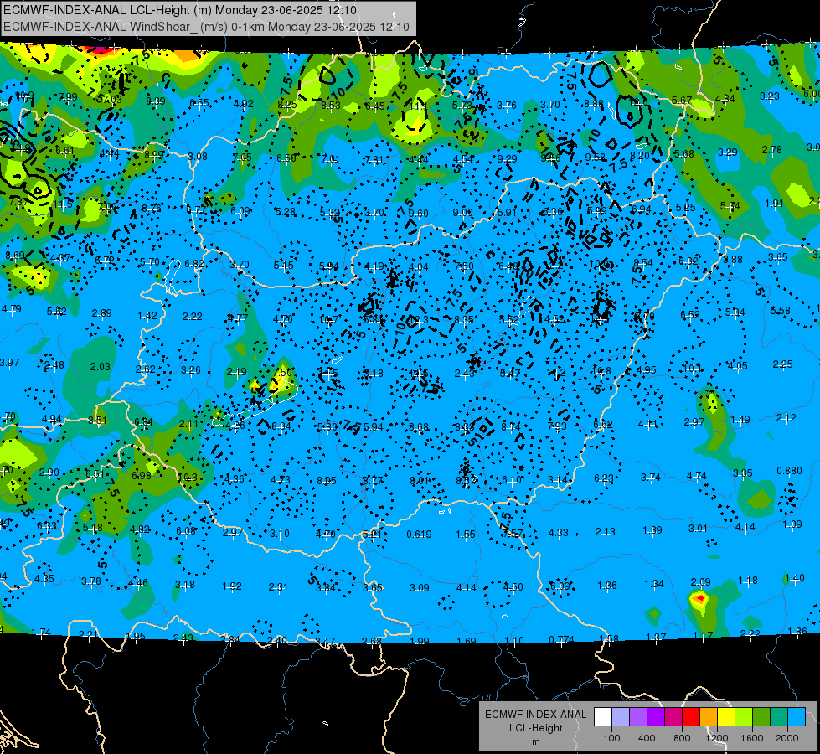Viewport: 820px width, 754px height.
Task: Click the grid point value '1.09'
Action: pyautogui.click(x=792, y=524)
